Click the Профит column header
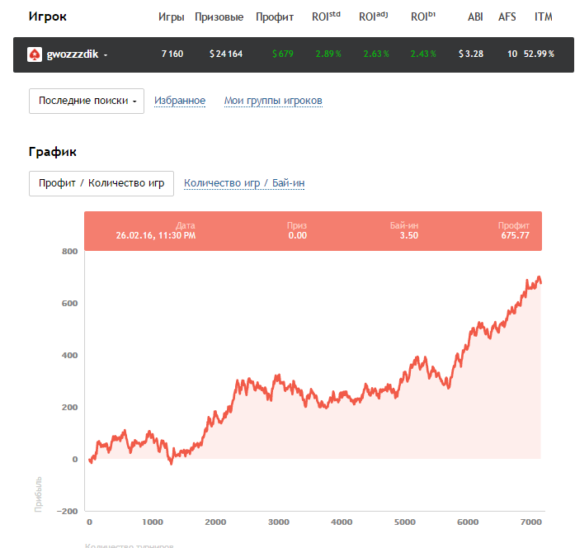Image resolution: width=575 pixels, height=548 pixels. tap(275, 17)
